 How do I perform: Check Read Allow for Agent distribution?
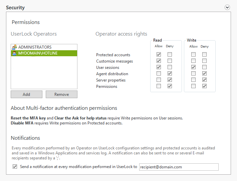pos(159,74)
